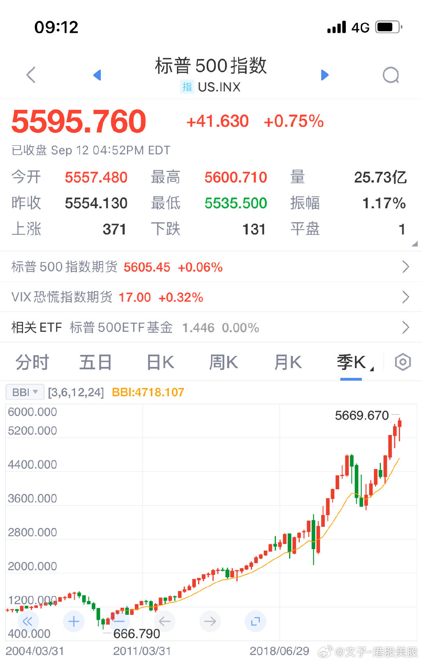Expand chart to full screen icon
This screenshot has width=422, height=662.
[256, 621]
